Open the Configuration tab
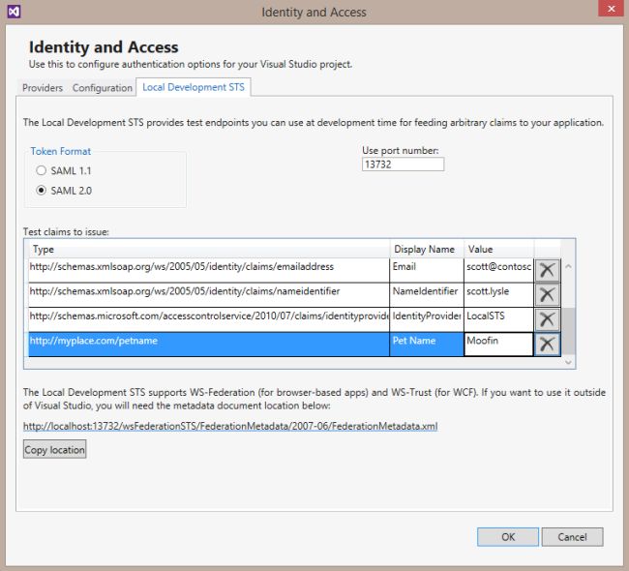The width and height of the screenshot is (629, 571). (x=104, y=88)
